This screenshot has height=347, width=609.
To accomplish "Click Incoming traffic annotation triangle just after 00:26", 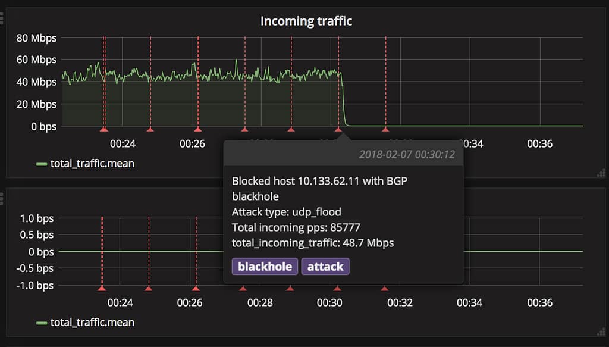I will pos(198,129).
